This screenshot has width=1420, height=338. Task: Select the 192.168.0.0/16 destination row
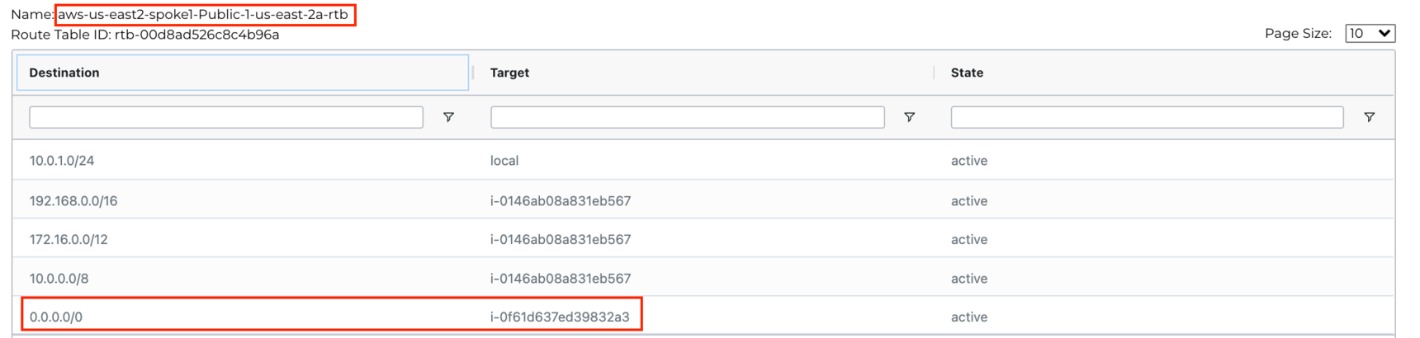coord(73,201)
